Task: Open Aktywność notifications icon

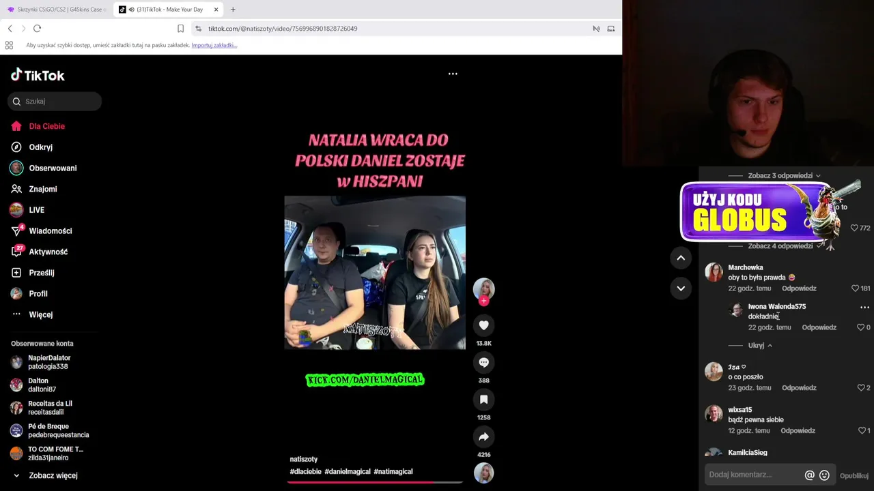Action: pos(16,252)
